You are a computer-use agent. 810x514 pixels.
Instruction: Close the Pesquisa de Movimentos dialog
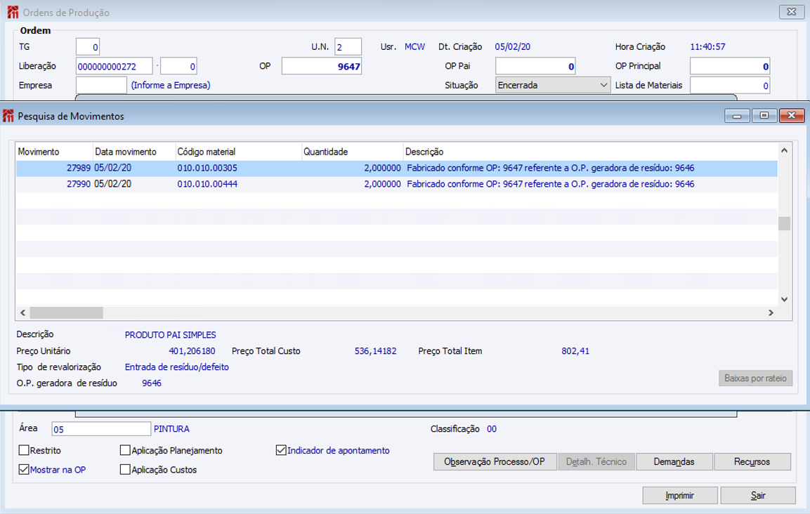791,116
